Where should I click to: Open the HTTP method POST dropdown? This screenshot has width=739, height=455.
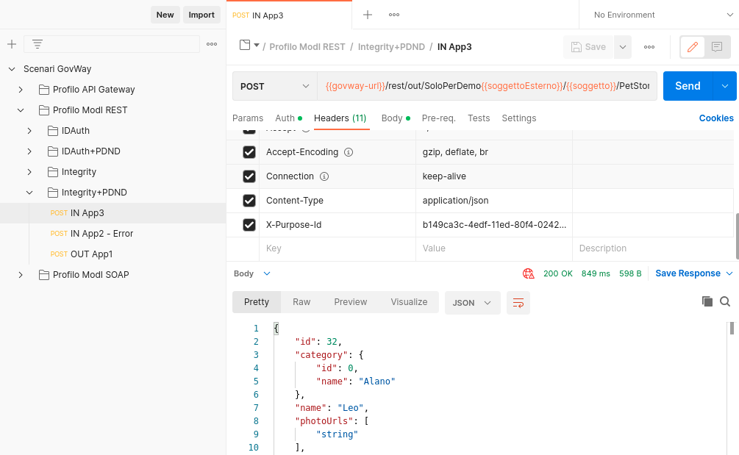[275, 86]
